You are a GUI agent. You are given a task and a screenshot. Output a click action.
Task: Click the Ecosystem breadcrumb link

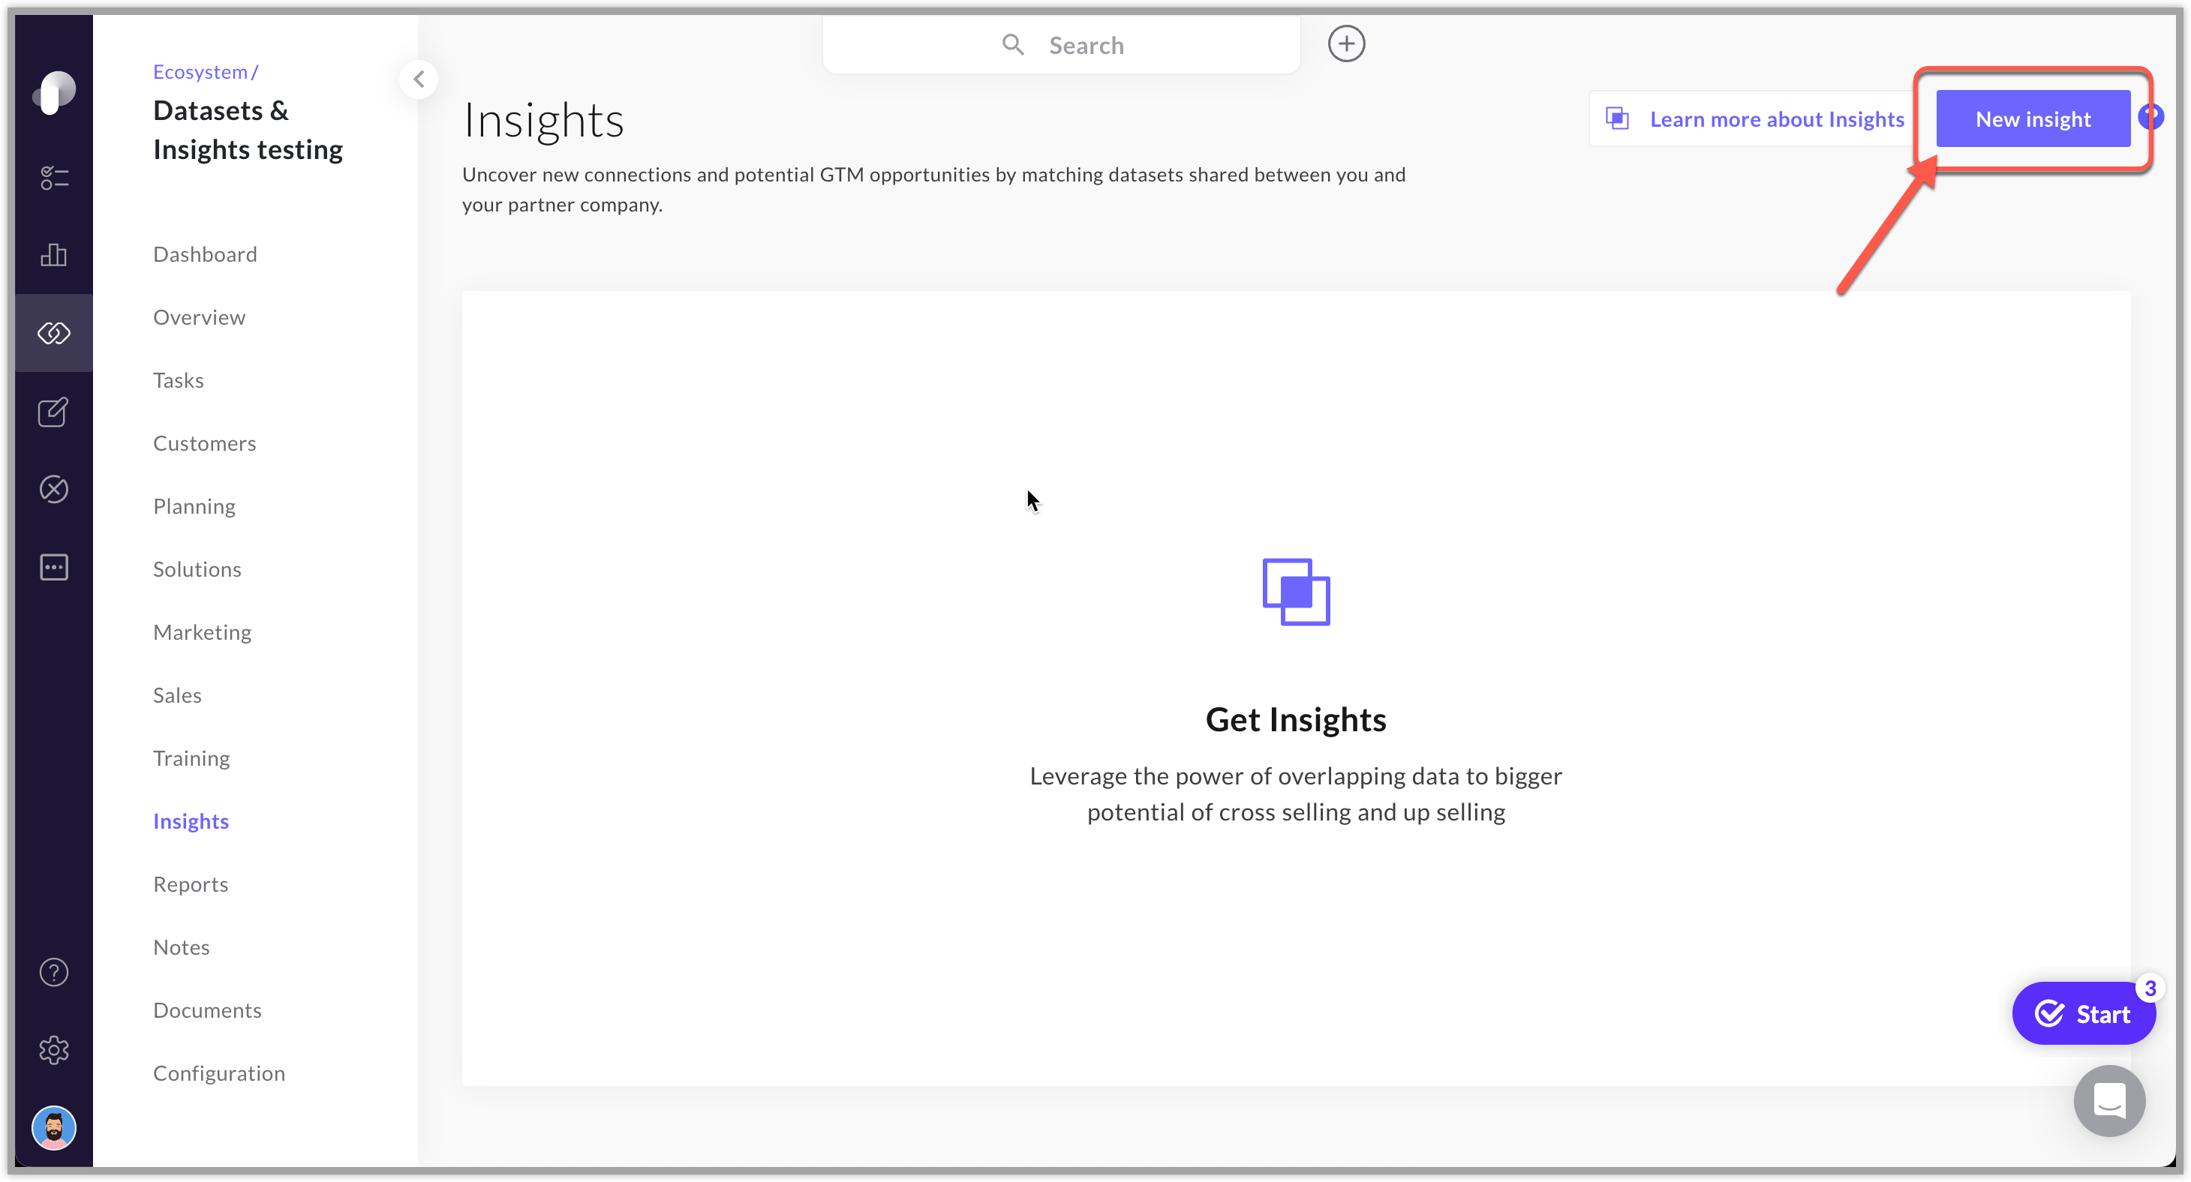(200, 71)
